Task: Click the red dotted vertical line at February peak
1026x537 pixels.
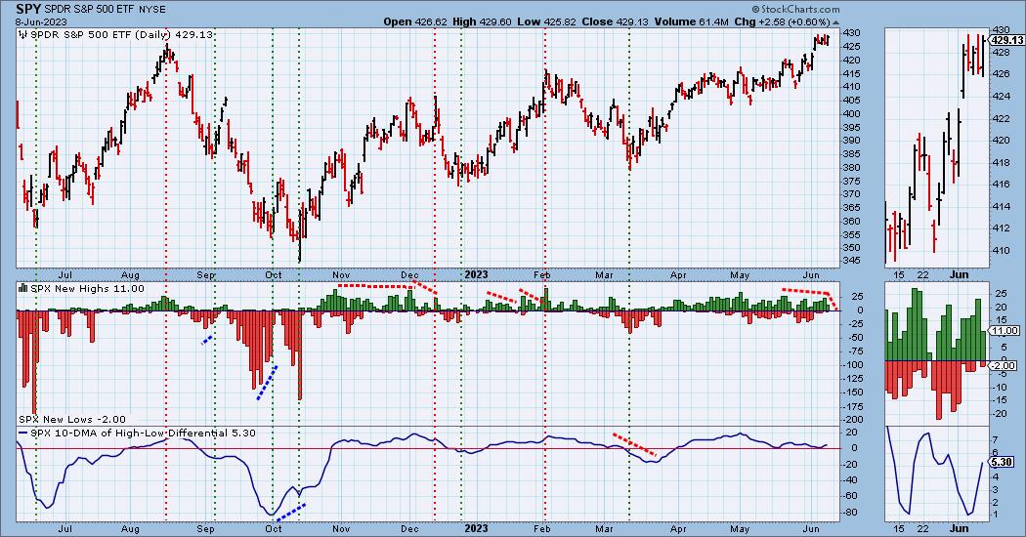Action: pos(544,274)
